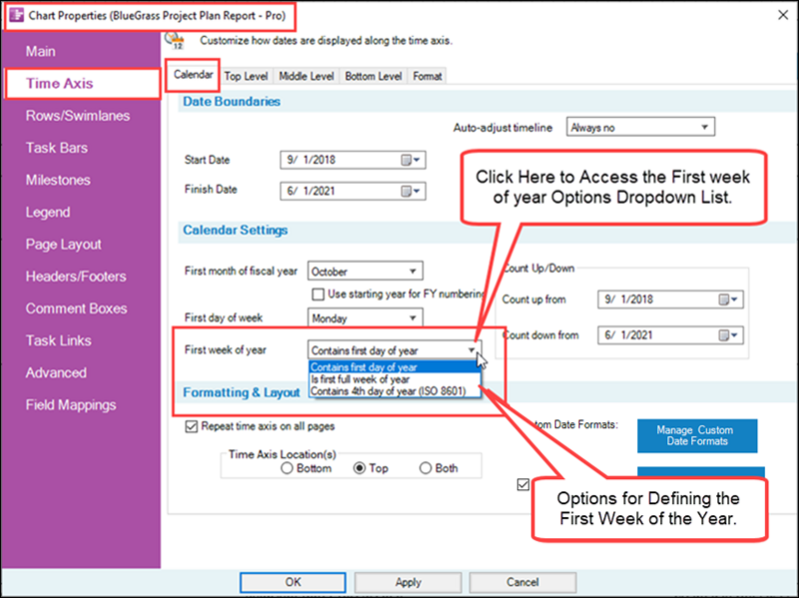Switch to the Format tab
The height and width of the screenshot is (598, 799).
click(427, 77)
